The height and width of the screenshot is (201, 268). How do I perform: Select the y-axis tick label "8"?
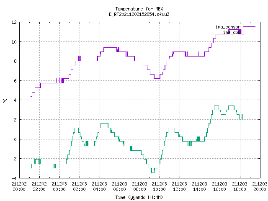(x=15, y=61)
